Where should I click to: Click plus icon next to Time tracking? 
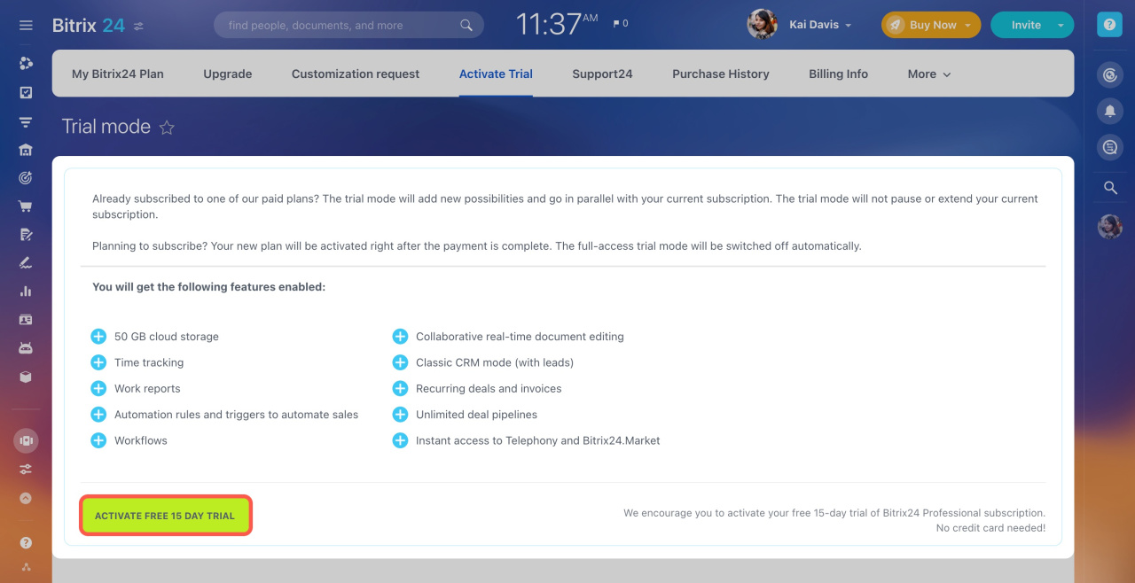tap(98, 362)
